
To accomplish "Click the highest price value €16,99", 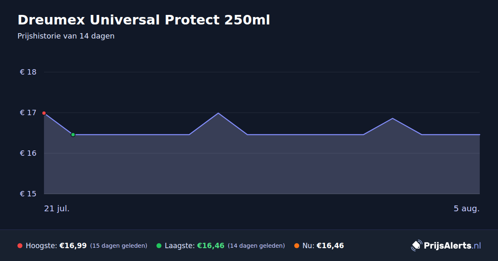I will pyautogui.click(x=73, y=246).
